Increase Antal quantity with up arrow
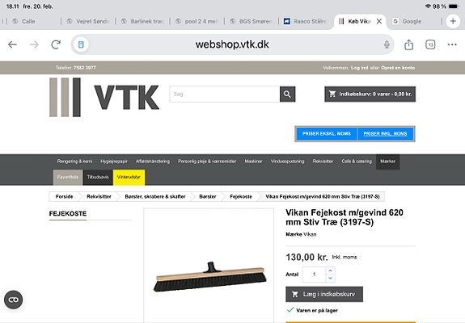 click(331, 271)
